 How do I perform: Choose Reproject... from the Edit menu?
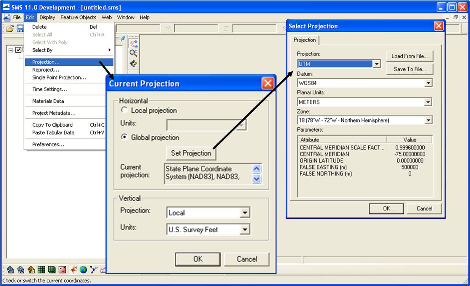pyautogui.click(x=46, y=70)
